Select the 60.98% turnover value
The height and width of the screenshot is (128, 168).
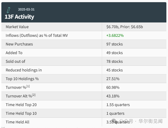click(113, 87)
